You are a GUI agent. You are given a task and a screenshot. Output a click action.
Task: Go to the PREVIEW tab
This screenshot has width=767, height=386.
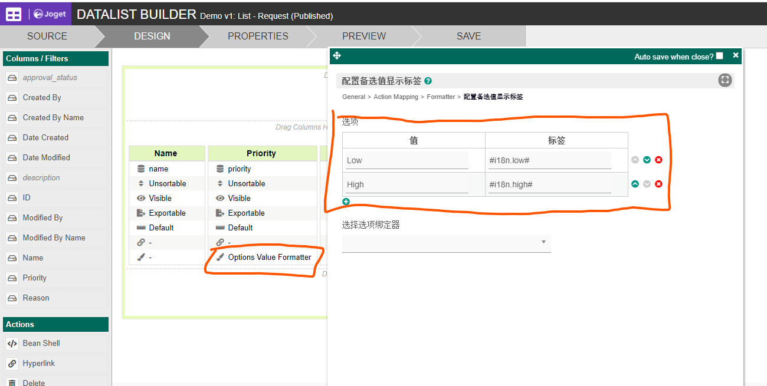pos(364,36)
